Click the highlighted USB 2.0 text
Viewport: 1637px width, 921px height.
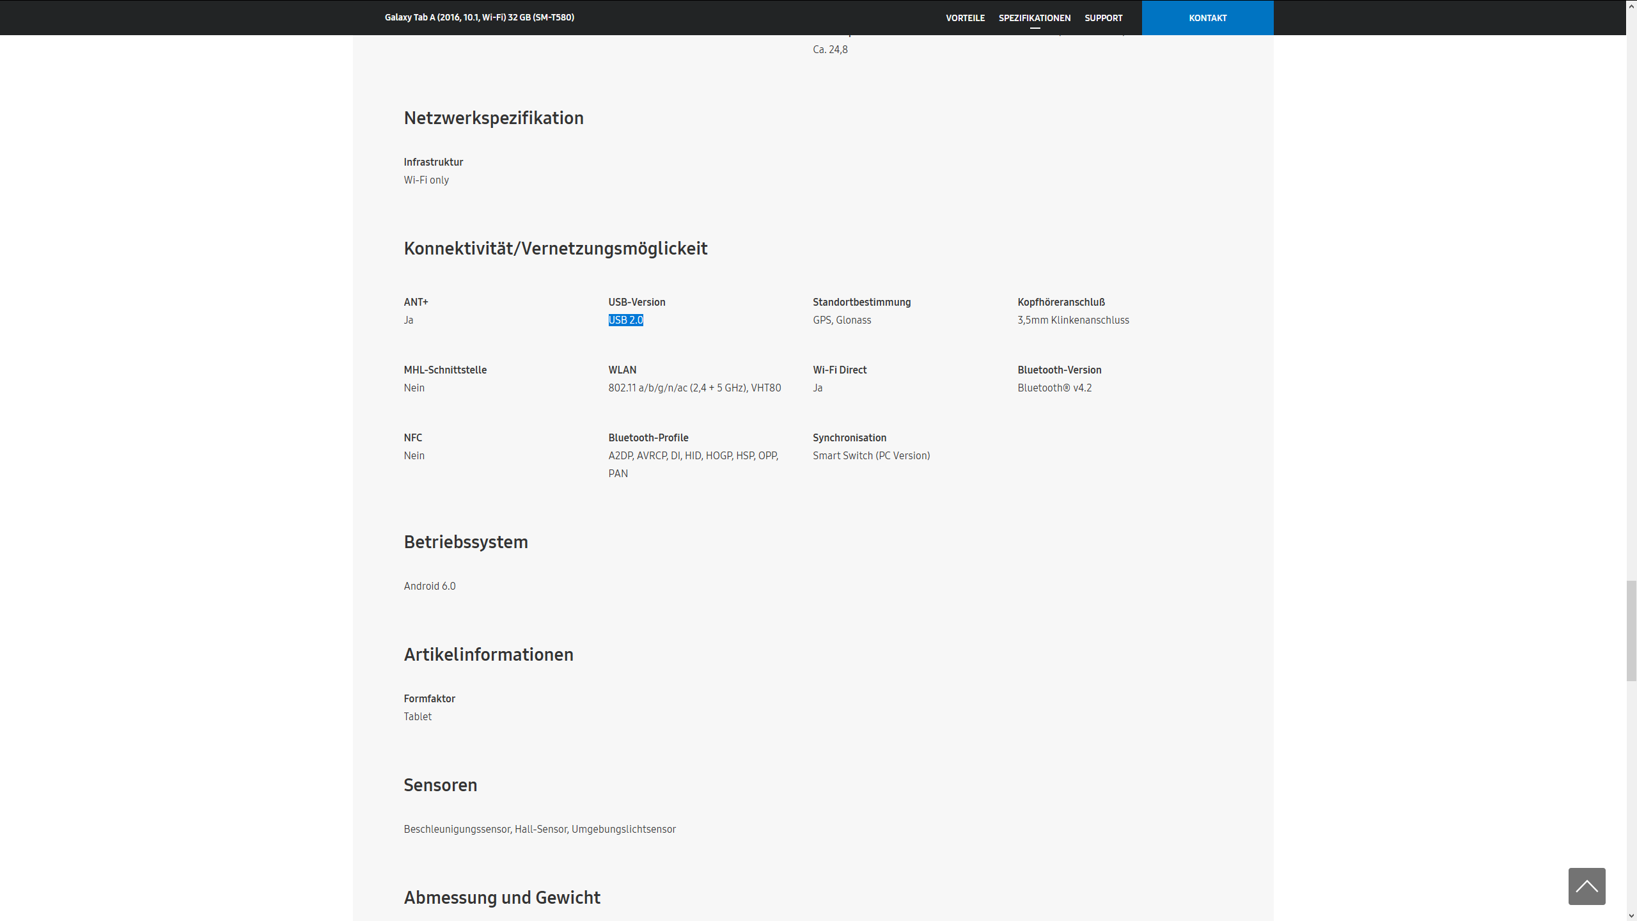(x=625, y=320)
